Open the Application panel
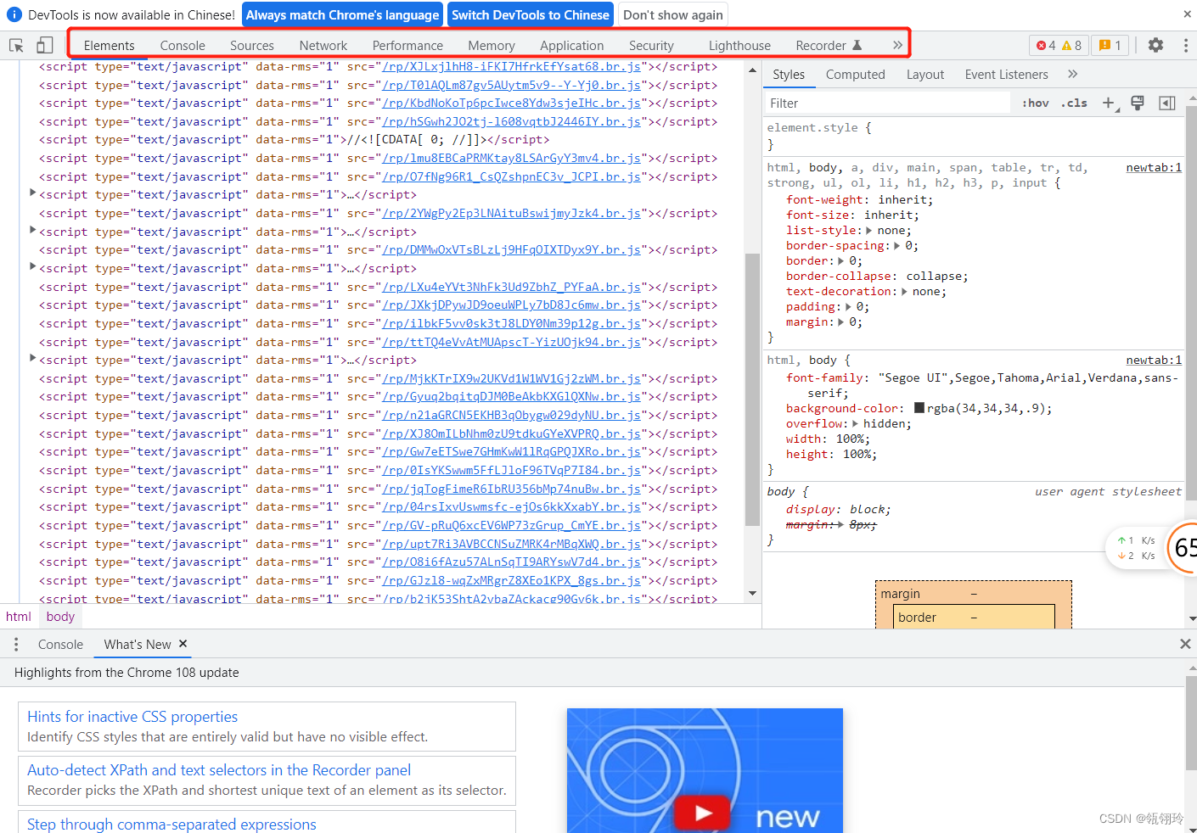This screenshot has width=1197, height=833. pyautogui.click(x=572, y=46)
